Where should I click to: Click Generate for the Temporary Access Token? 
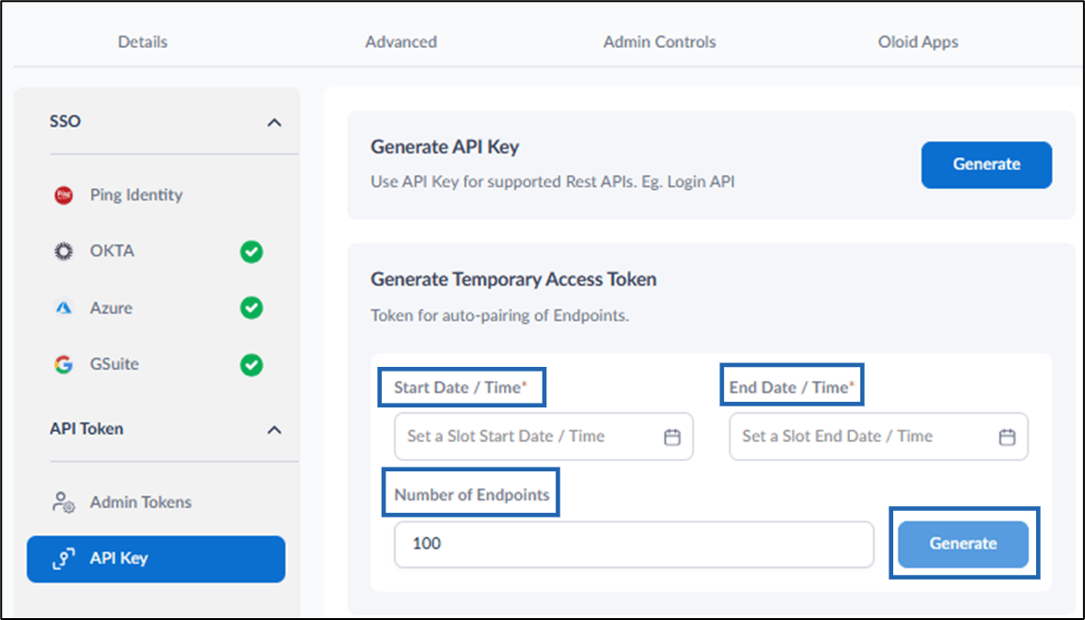coord(963,544)
